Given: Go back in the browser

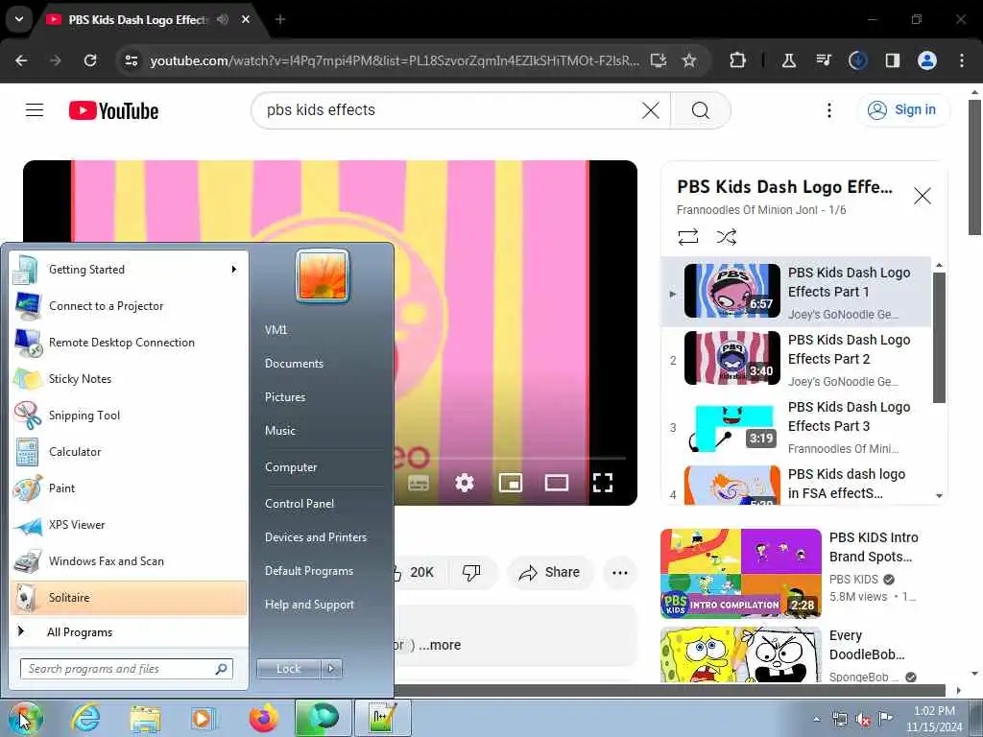Looking at the screenshot, I should click(21, 60).
